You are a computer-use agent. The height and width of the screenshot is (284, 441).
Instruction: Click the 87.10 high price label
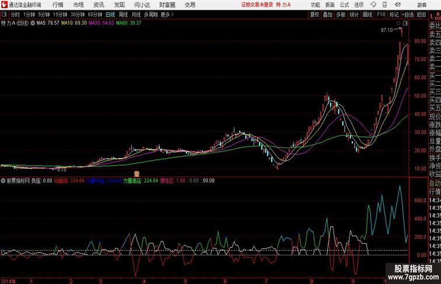pyautogui.click(x=387, y=30)
